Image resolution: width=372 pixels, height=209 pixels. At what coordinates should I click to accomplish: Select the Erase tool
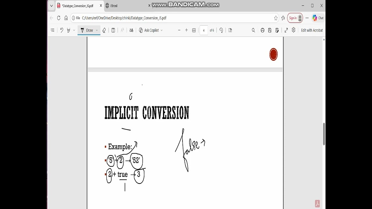(104, 30)
